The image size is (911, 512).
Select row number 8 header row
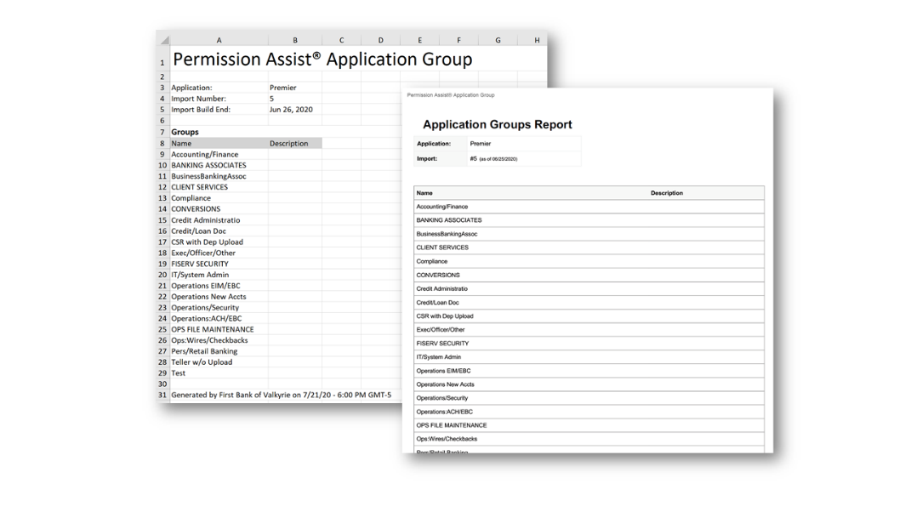[x=162, y=143]
